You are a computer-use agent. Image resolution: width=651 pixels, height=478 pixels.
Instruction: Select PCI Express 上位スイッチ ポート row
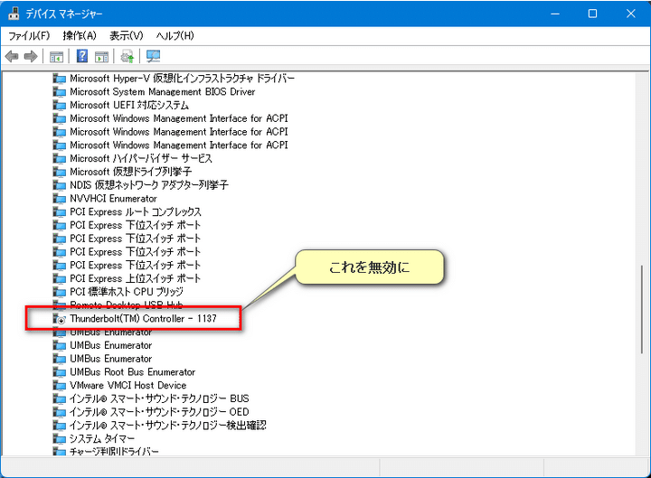point(136,278)
